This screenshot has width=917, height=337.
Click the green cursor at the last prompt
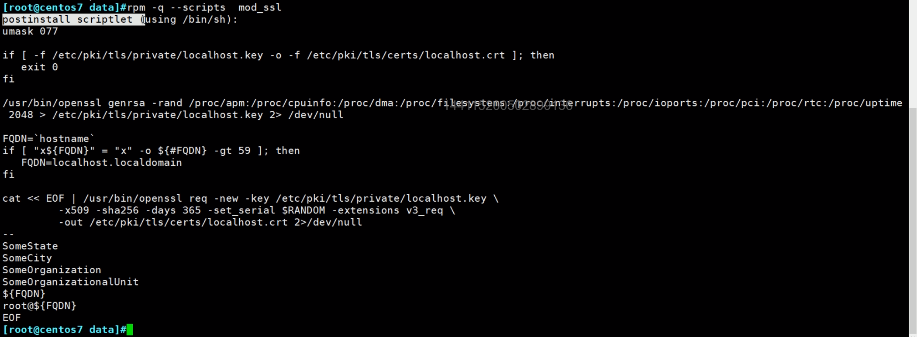click(130, 330)
